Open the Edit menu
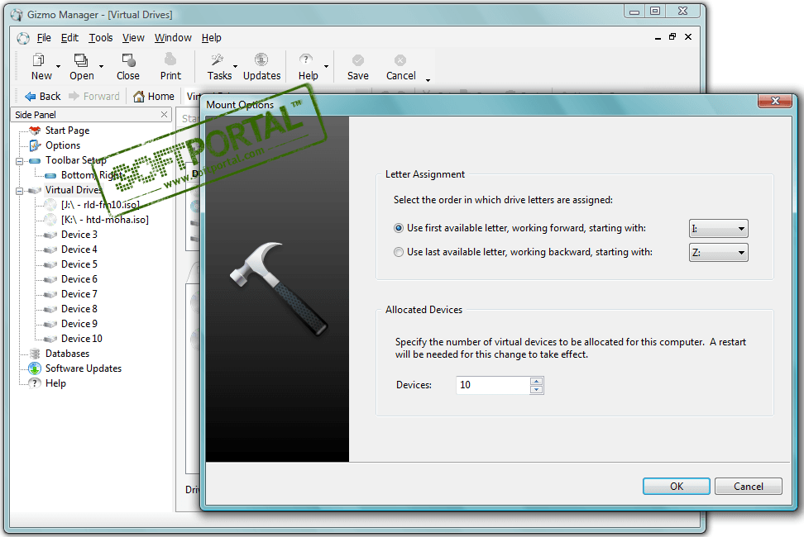Image resolution: width=804 pixels, height=537 pixels. [x=69, y=38]
